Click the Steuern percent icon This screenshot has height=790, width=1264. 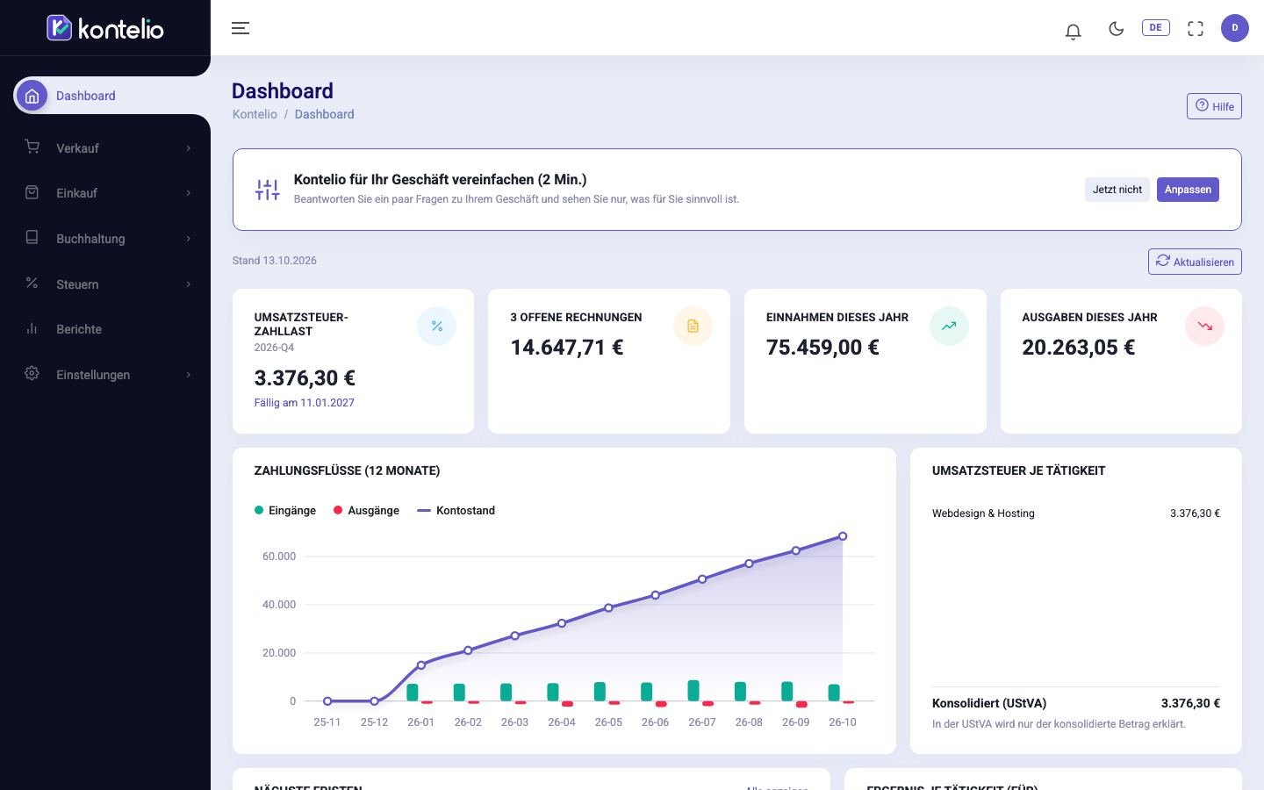pyautogui.click(x=32, y=283)
